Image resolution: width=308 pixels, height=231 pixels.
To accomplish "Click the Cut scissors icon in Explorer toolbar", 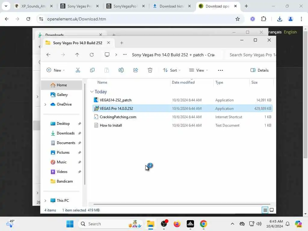I will coord(78,70).
